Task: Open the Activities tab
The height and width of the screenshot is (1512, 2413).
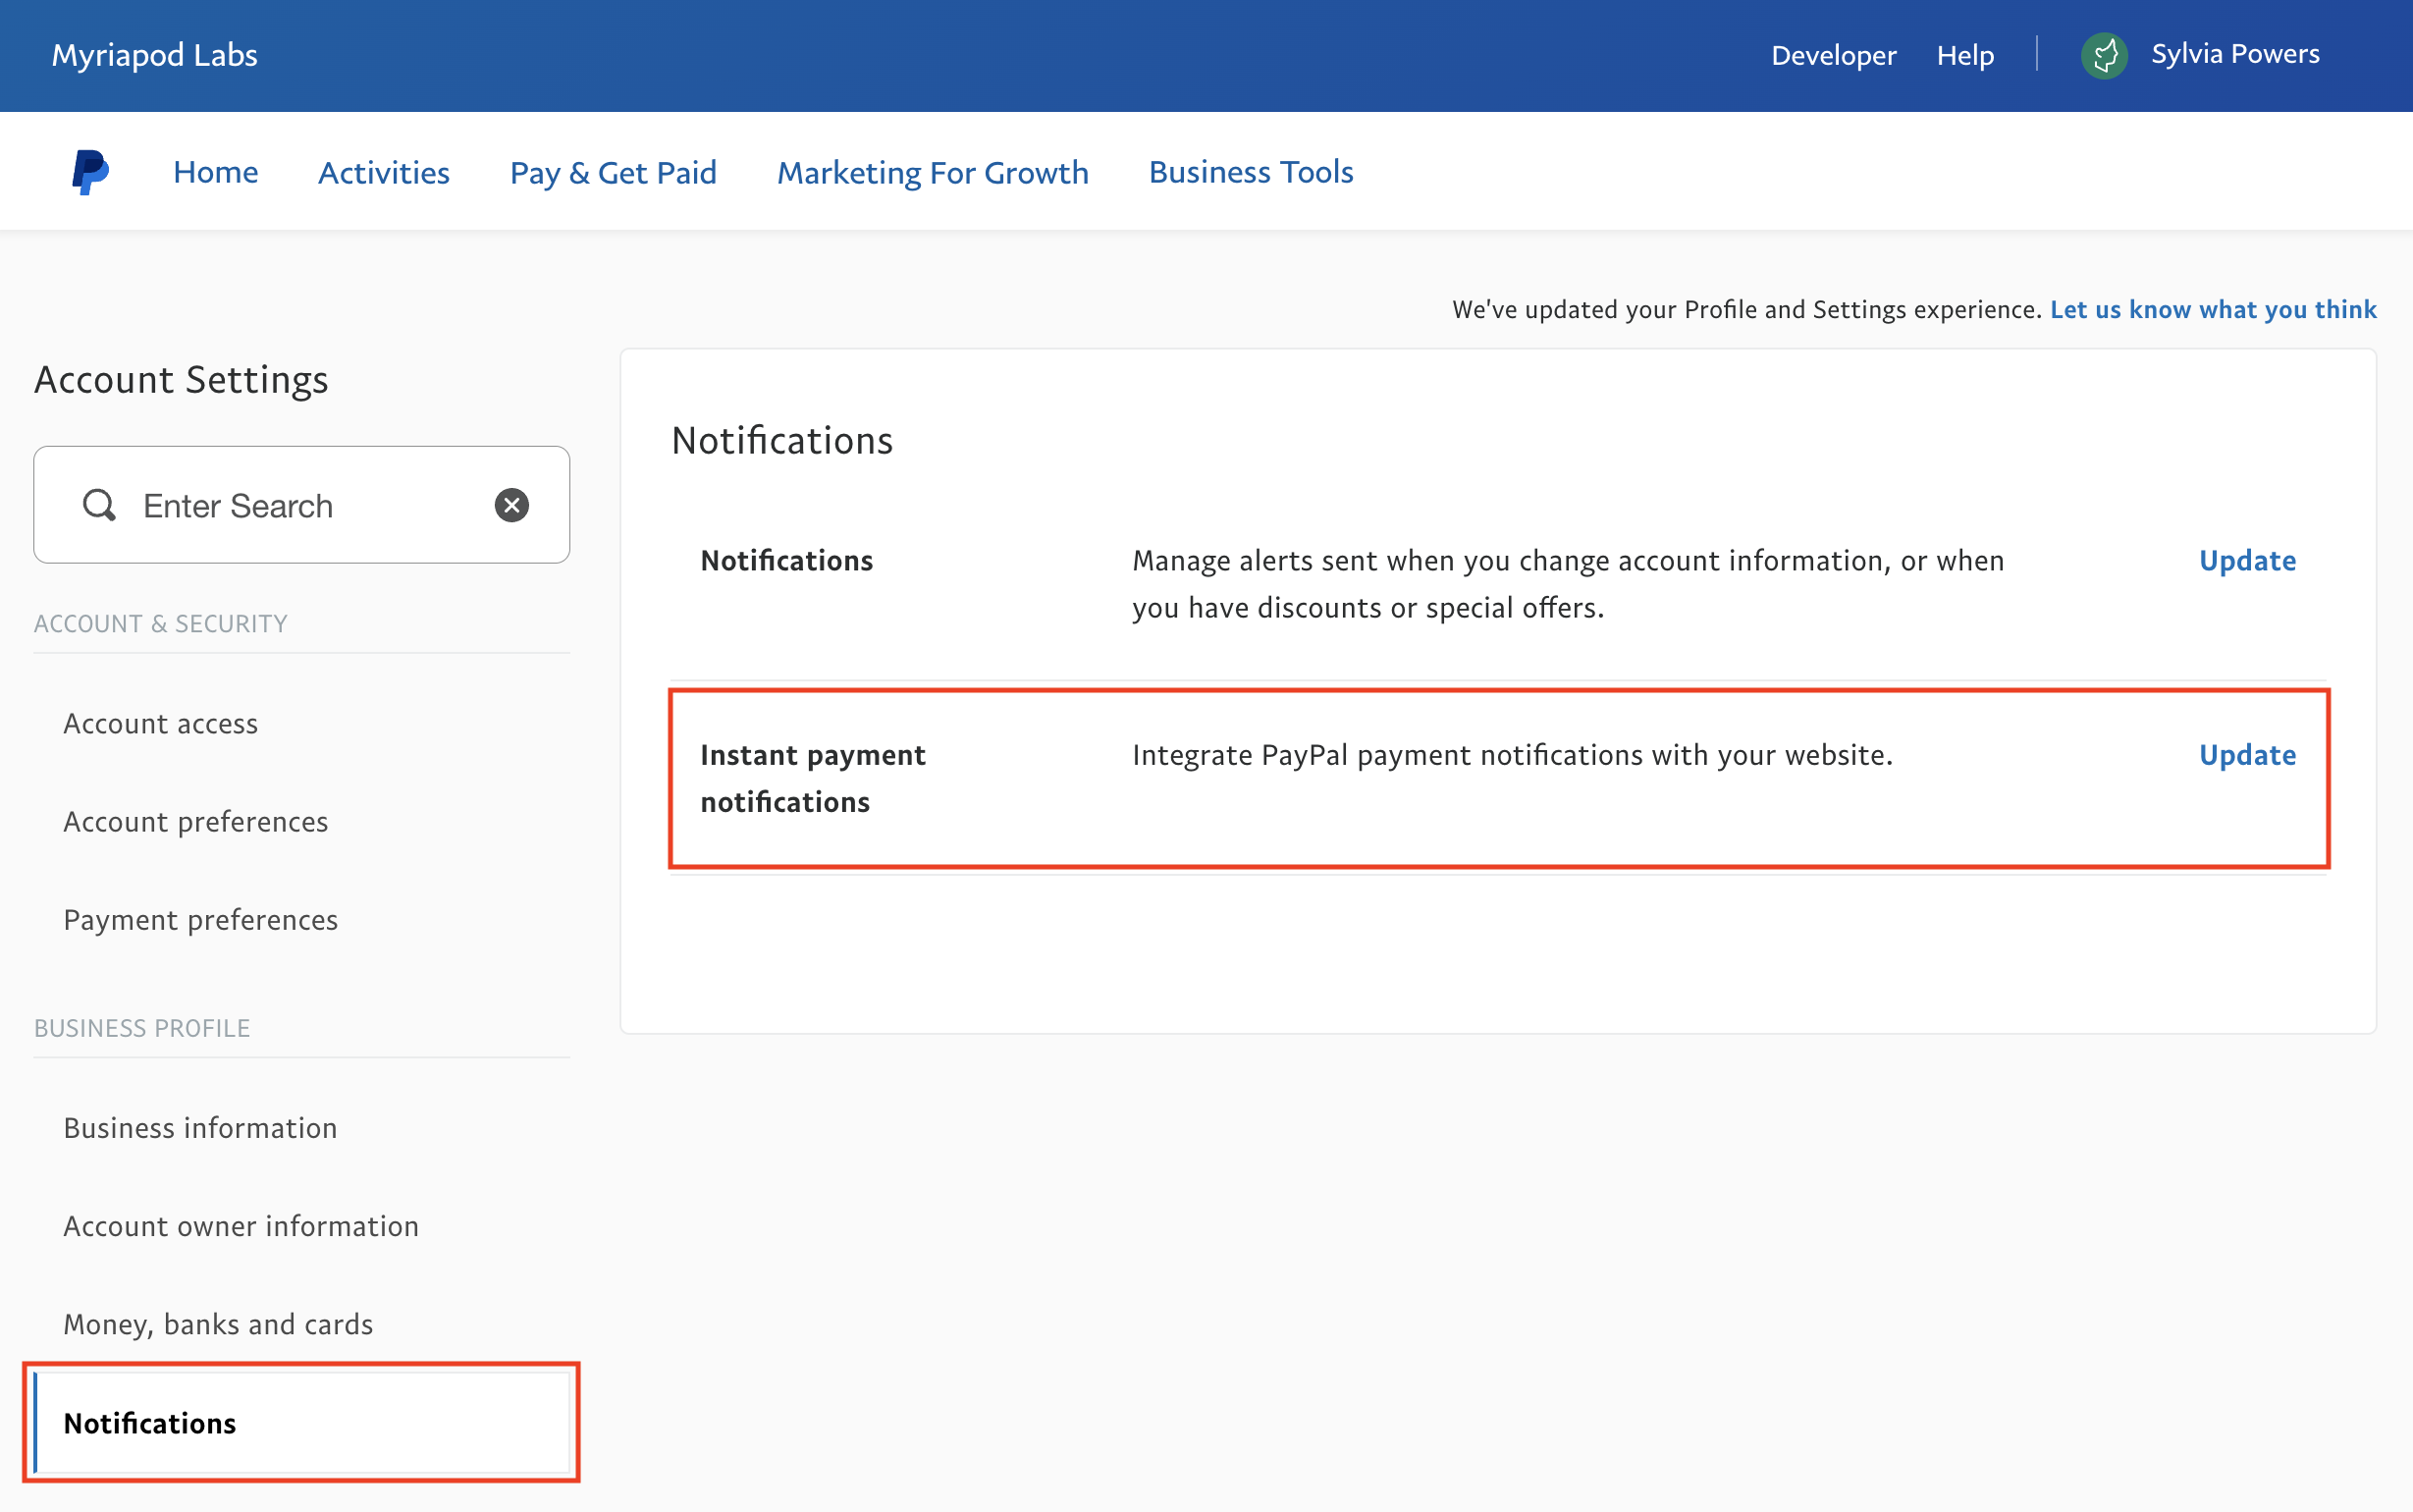Action: [384, 172]
